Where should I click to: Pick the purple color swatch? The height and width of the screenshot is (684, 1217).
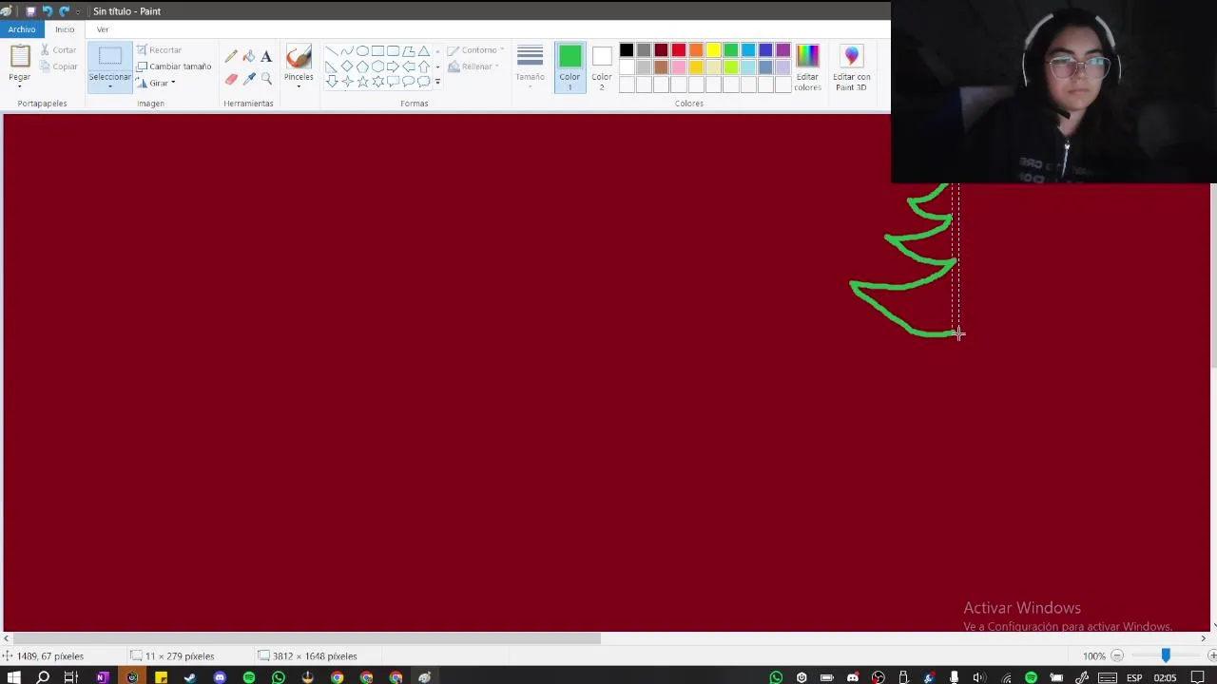(x=782, y=50)
